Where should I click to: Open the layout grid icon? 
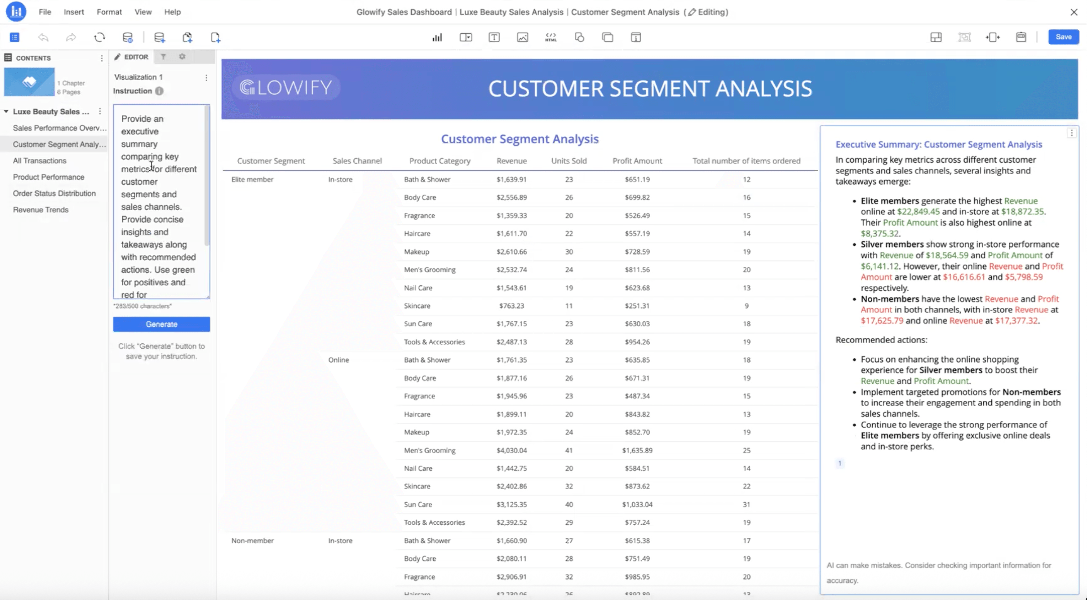[936, 38]
